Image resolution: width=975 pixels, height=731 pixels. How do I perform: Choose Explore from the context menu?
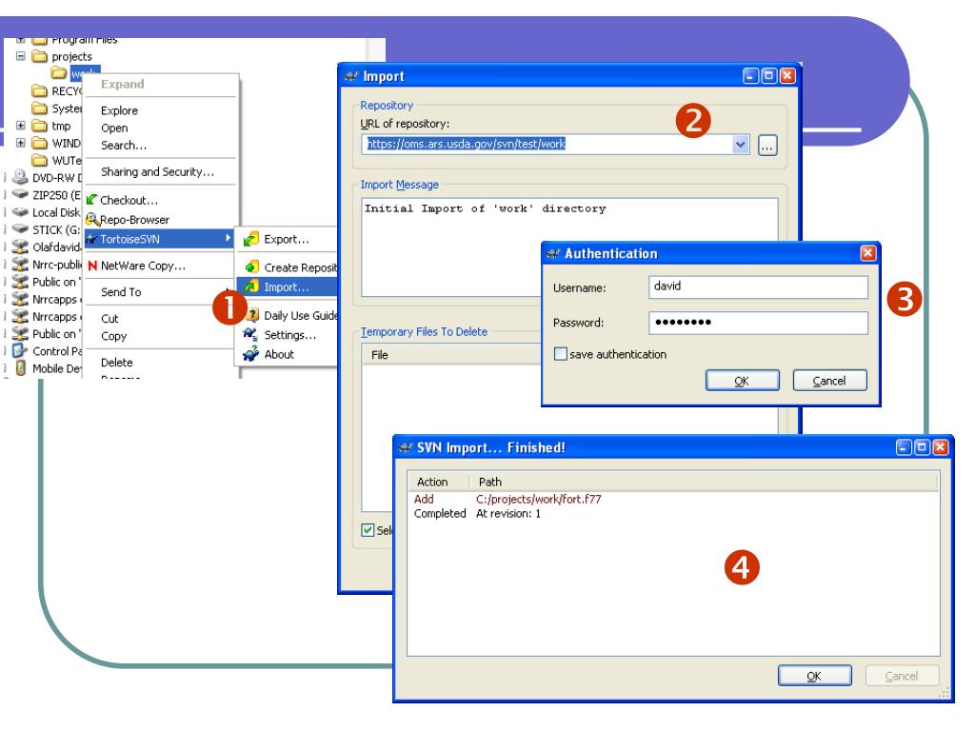point(119,110)
